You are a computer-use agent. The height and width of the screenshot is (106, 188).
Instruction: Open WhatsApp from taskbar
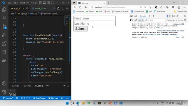pos(89,103)
